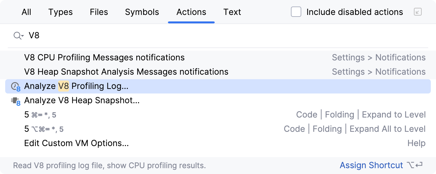Click the V8 Profiling Log clock icon
The height and width of the screenshot is (174, 436).
pyautogui.click(x=15, y=87)
